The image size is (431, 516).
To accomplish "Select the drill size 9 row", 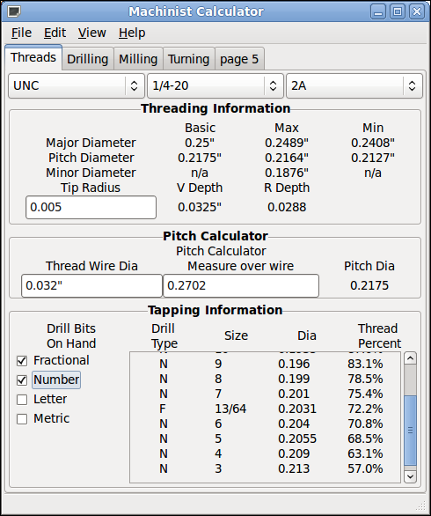I will pos(265,364).
